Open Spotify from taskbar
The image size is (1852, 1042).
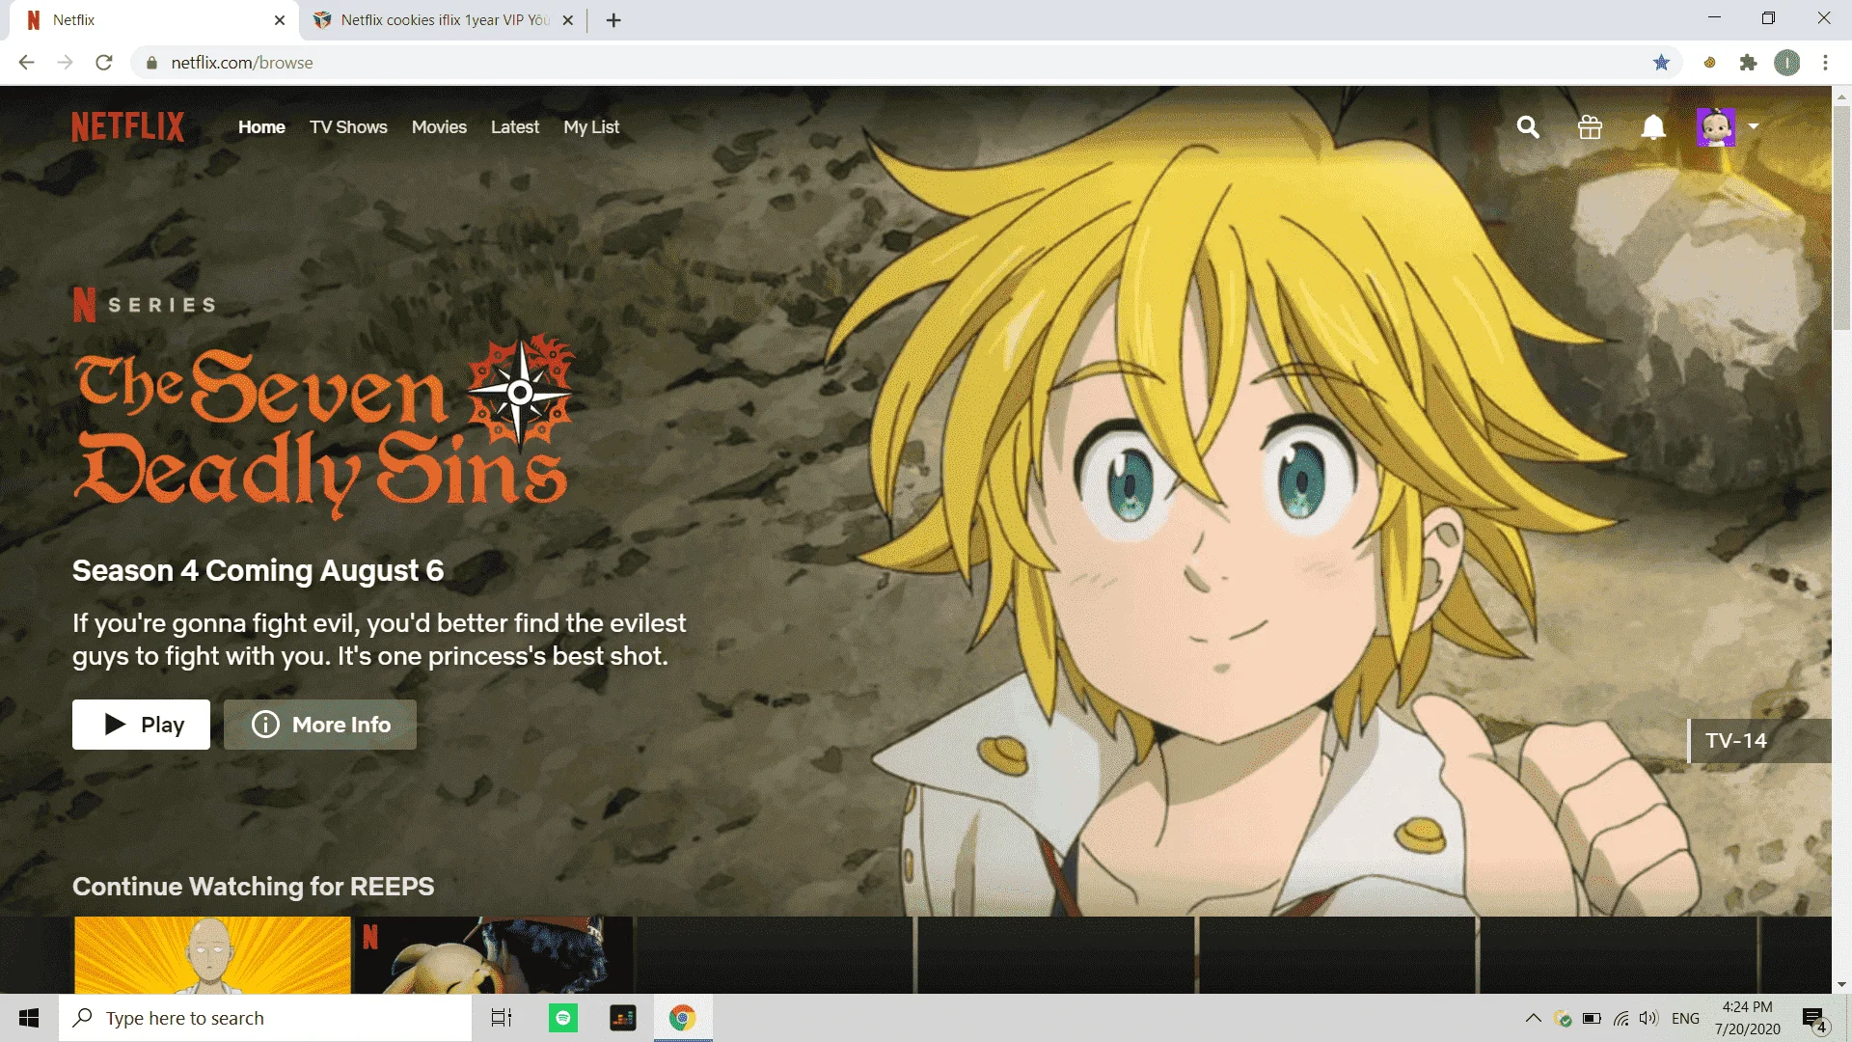[563, 1018]
